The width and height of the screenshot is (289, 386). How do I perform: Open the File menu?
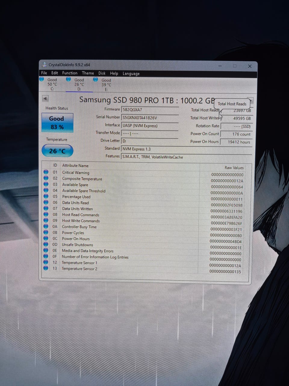pyautogui.click(x=44, y=73)
